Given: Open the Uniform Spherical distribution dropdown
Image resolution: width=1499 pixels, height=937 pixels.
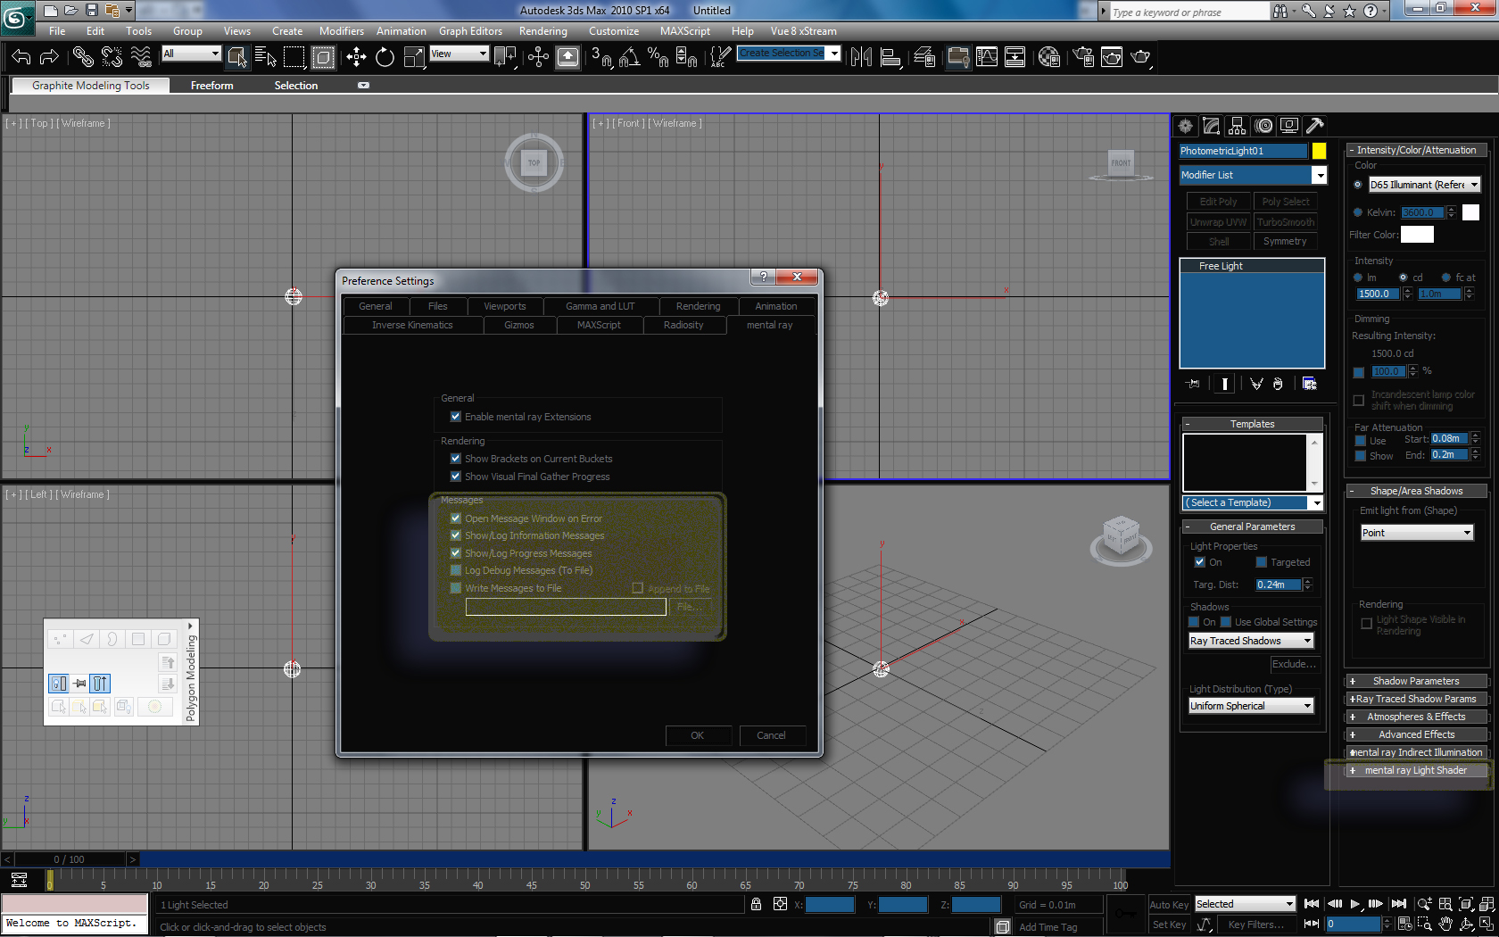Looking at the screenshot, I should (1251, 706).
